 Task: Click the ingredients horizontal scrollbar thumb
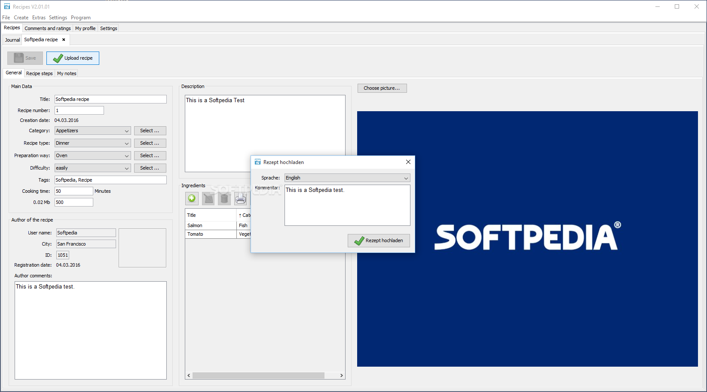[x=258, y=375]
